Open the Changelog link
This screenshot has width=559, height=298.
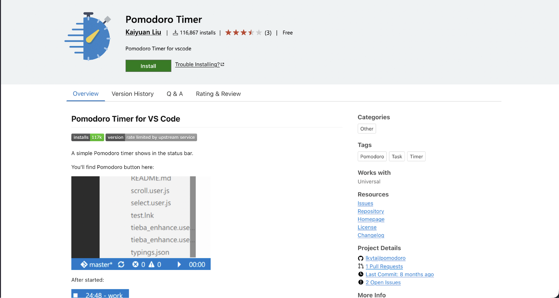(x=371, y=235)
